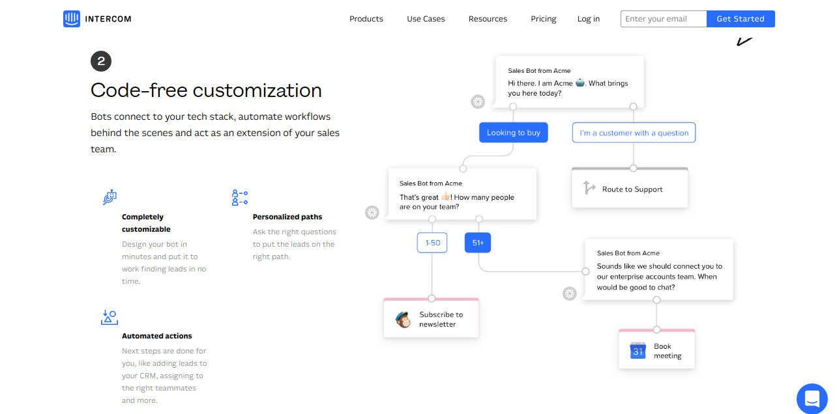Click the Code-free customization heading

point(206,90)
